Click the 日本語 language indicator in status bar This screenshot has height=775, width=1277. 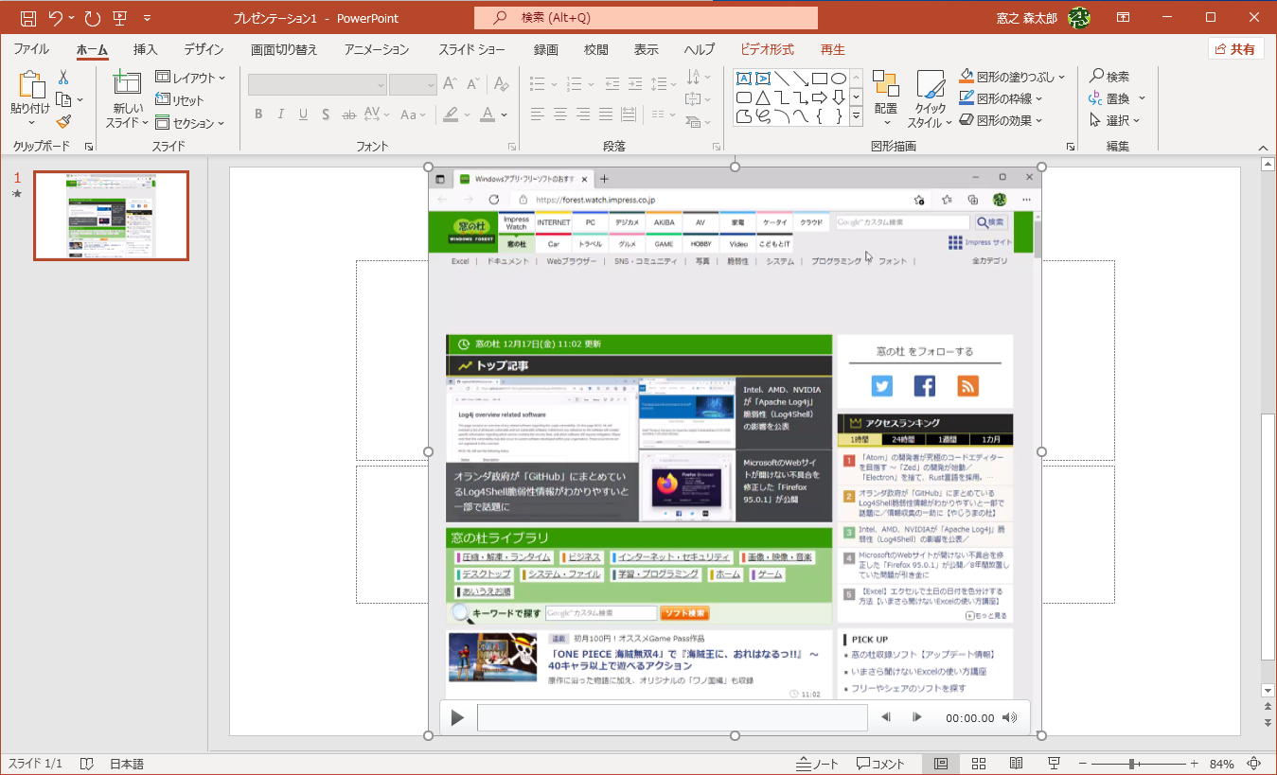[127, 764]
